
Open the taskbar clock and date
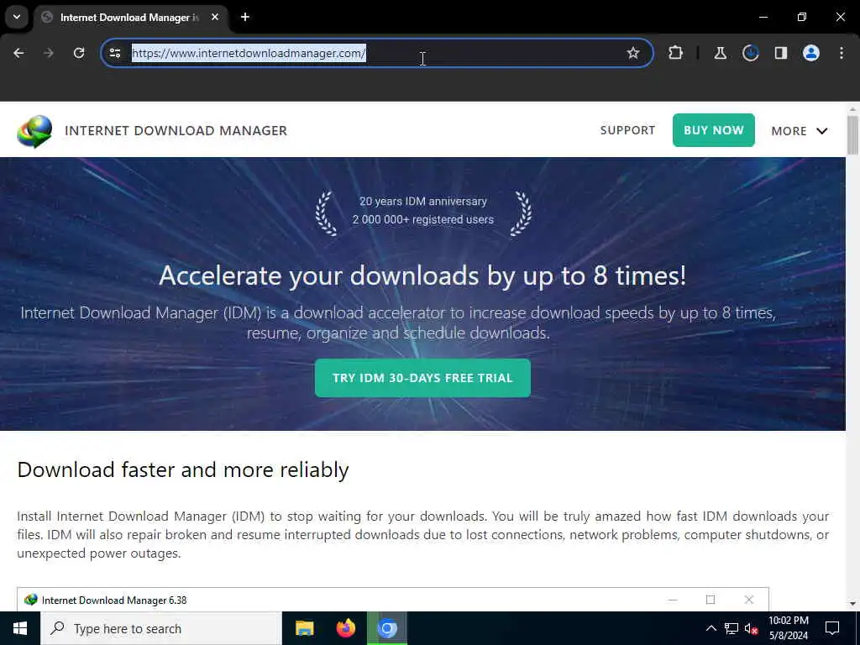coord(789,628)
